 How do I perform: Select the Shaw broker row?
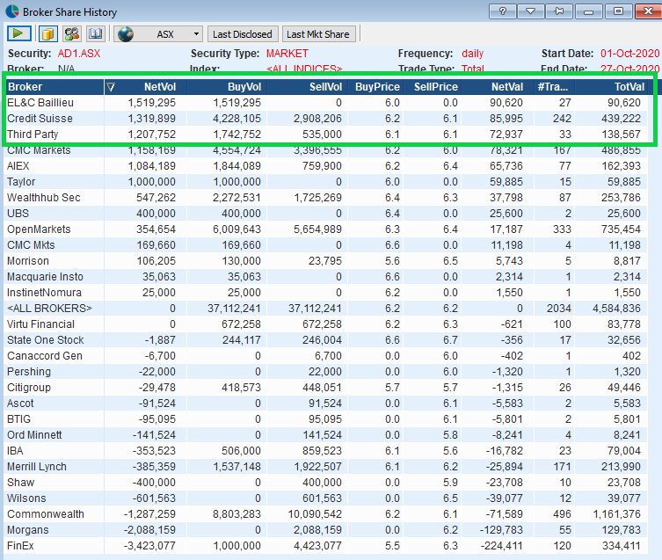pos(326,483)
